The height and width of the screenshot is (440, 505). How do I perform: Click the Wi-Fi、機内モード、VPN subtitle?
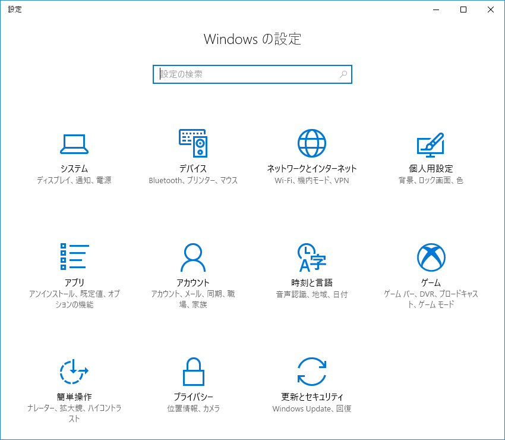coord(311,180)
